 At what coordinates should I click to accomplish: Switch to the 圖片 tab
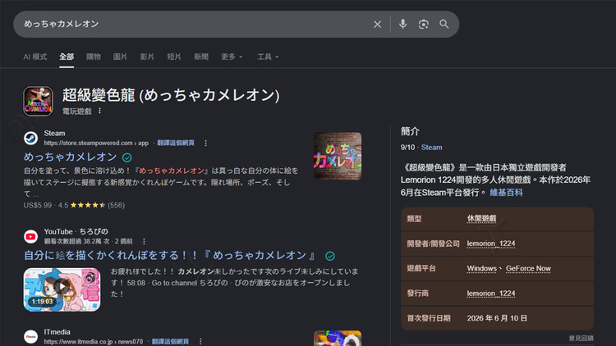point(120,57)
